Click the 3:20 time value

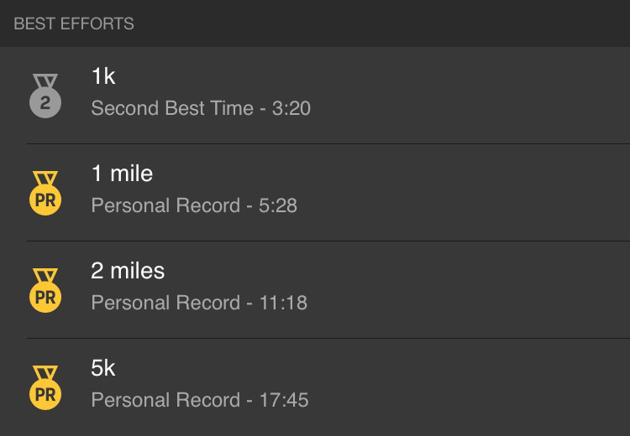tap(291, 108)
